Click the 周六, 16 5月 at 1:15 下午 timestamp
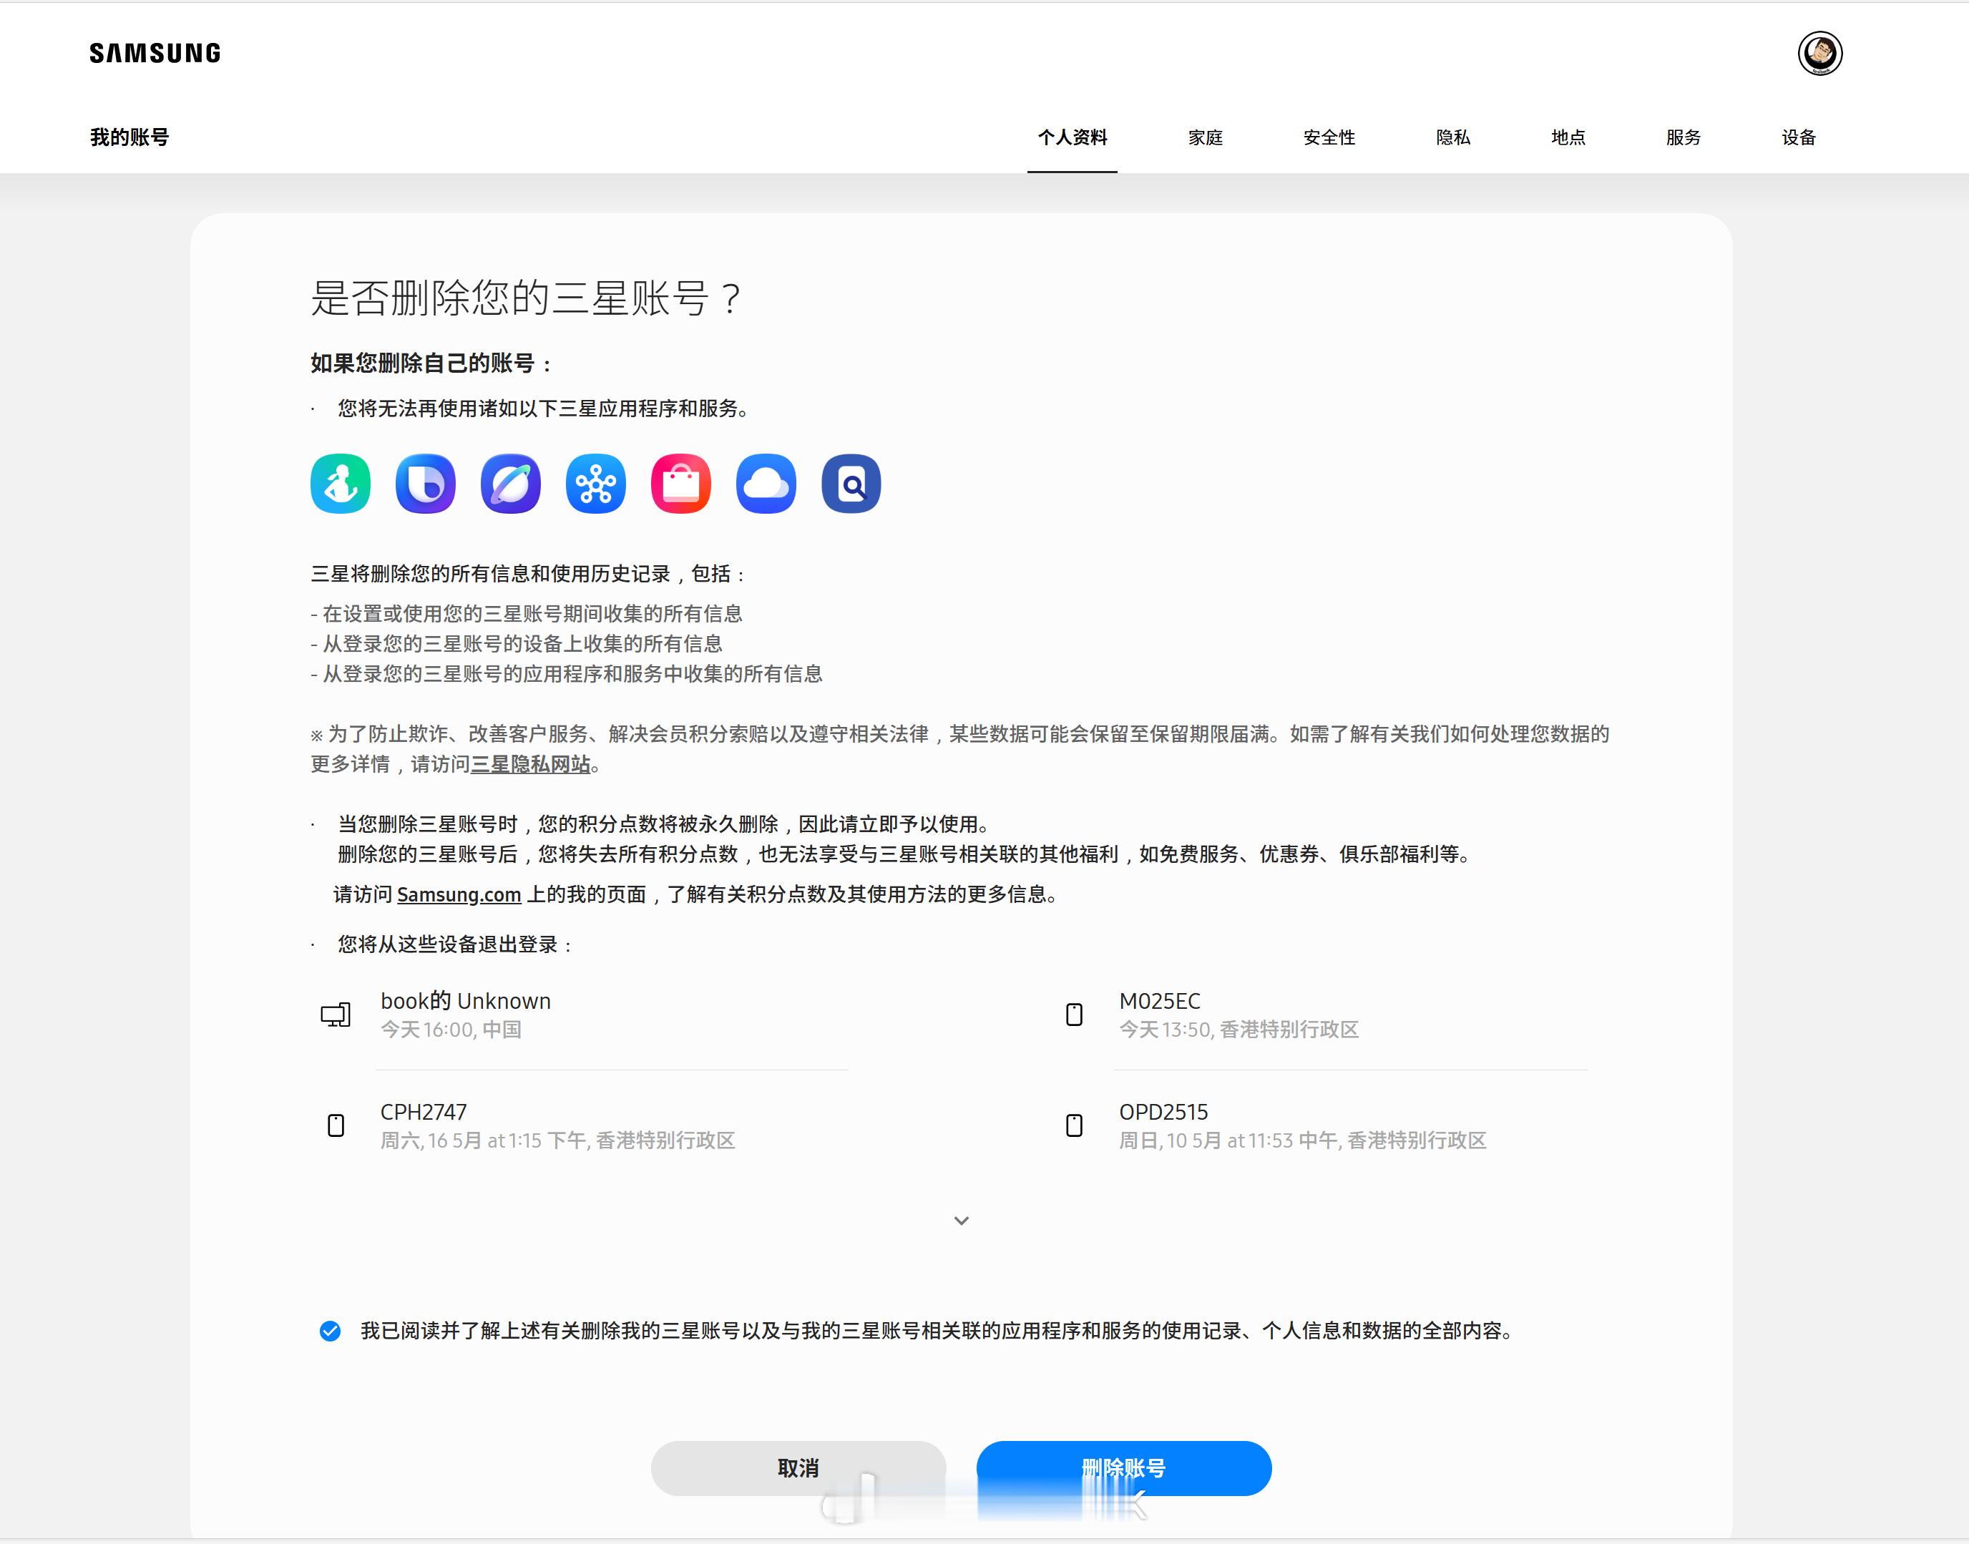This screenshot has width=1969, height=1544. 557,1140
